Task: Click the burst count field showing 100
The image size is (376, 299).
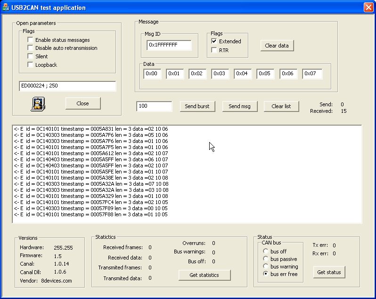Action: pos(154,106)
